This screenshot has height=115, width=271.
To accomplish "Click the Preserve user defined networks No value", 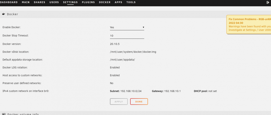I will [x=112, y=83].
